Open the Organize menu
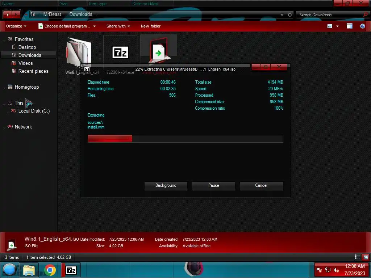Screen dimensions: 371x278 click(16, 26)
